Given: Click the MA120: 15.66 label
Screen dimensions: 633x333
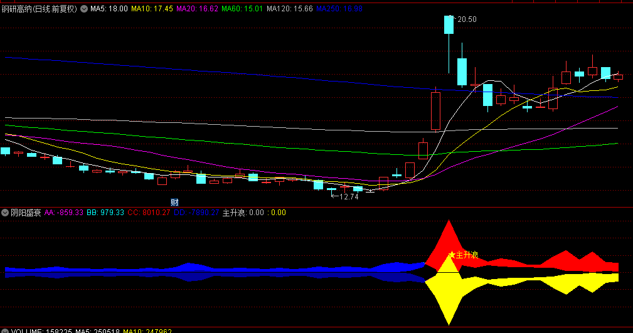Looking at the screenshot, I should tap(289, 9).
